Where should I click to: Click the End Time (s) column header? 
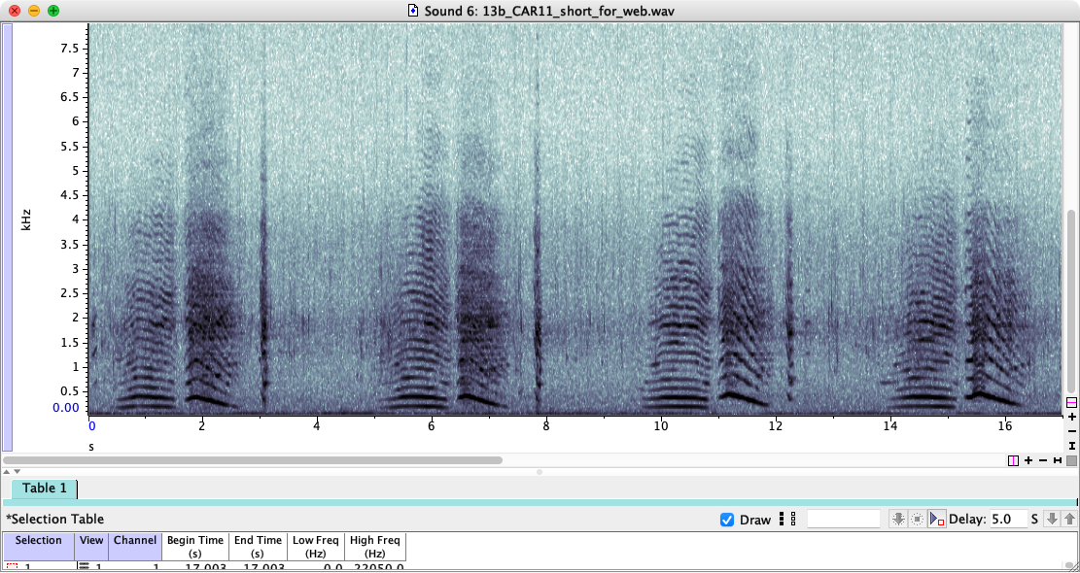[258, 546]
